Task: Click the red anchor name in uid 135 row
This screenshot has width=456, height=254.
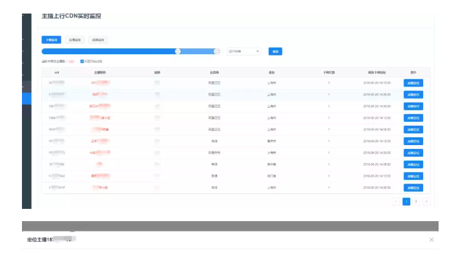Action: point(99,106)
